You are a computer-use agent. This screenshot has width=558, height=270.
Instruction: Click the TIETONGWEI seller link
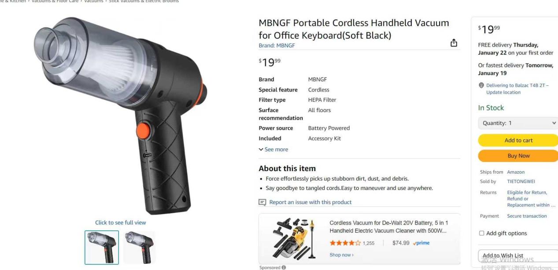tap(521, 181)
